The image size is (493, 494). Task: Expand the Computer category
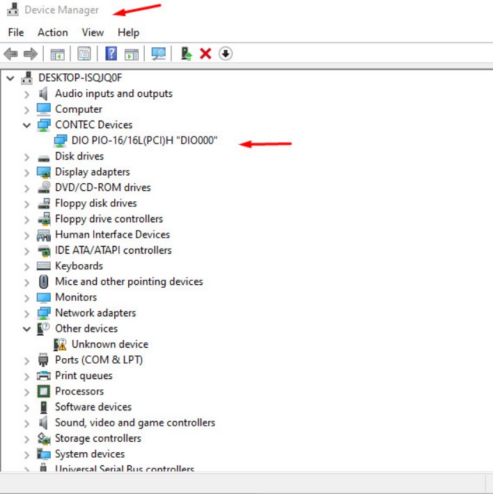click(26, 110)
